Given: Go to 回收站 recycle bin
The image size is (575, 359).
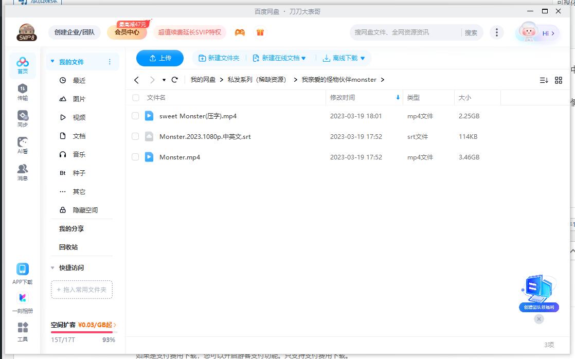Looking at the screenshot, I should (x=67, y=247).
